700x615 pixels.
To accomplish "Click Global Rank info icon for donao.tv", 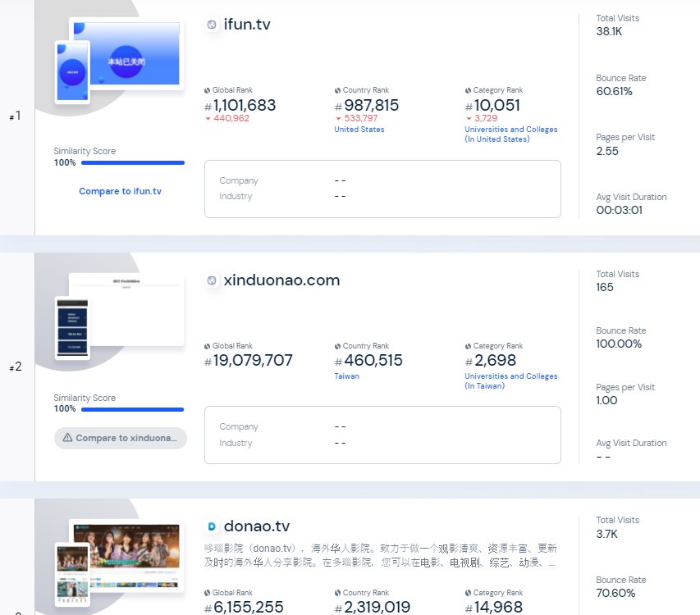I will coord(207,593).
